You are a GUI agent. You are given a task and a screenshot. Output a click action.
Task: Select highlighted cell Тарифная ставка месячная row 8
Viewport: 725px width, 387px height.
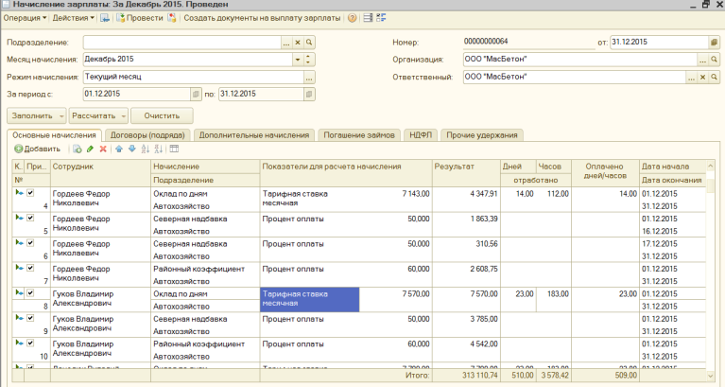tap(310, 300)
